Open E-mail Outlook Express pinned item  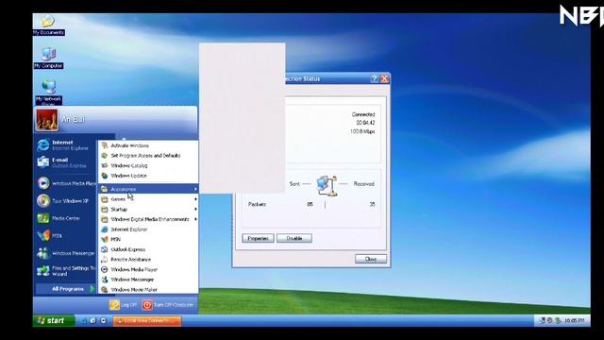[62, 162]
